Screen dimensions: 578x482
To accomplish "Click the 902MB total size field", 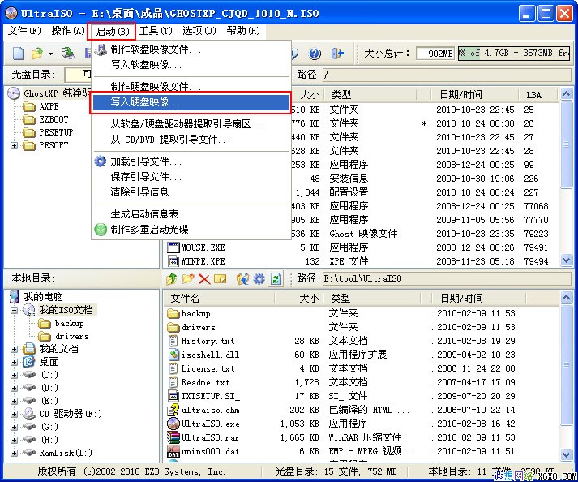I will click(435, 54).
